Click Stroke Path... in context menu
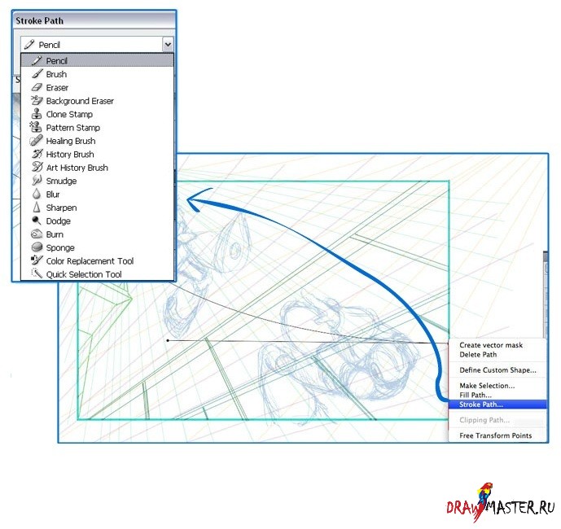561x529 pixels. pos(481,404)
